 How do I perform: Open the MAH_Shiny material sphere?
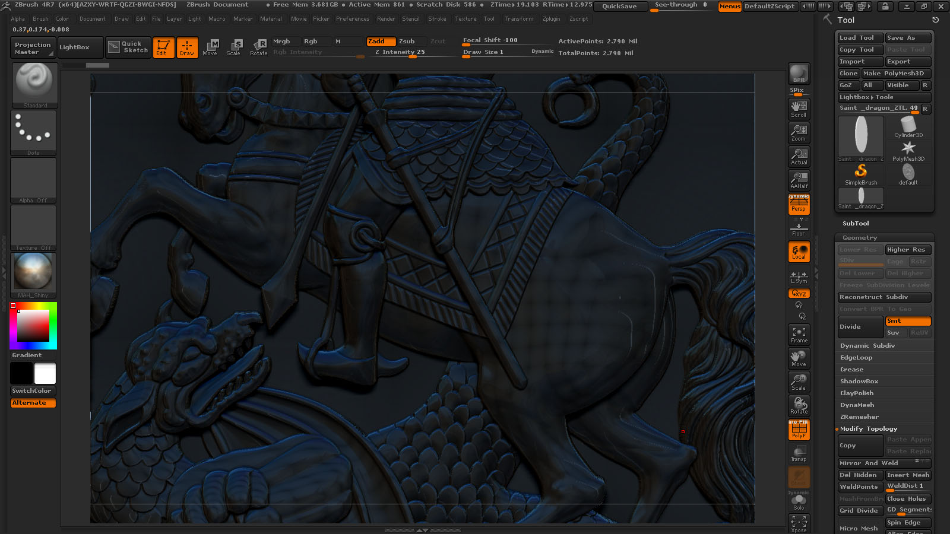(33, 275)
